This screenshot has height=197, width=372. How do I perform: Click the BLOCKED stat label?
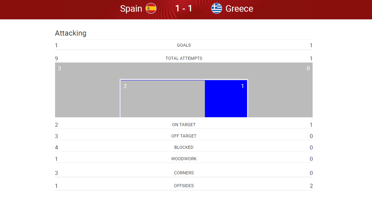click(184, 148)
